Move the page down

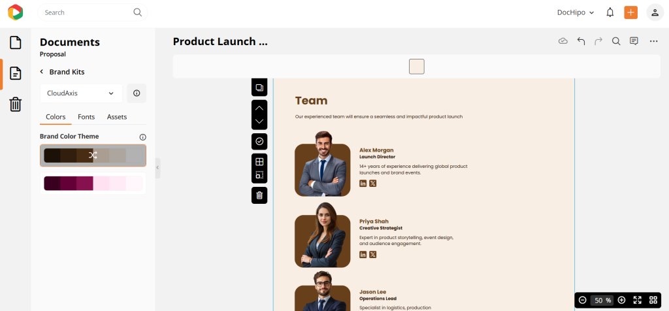259,122
